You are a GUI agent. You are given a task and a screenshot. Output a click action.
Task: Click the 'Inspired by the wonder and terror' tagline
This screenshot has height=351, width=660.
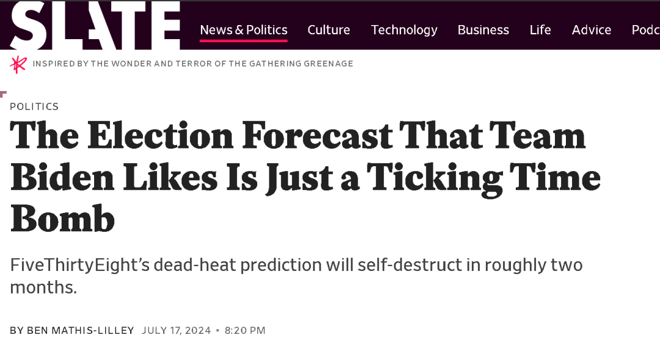coord(193,64)
